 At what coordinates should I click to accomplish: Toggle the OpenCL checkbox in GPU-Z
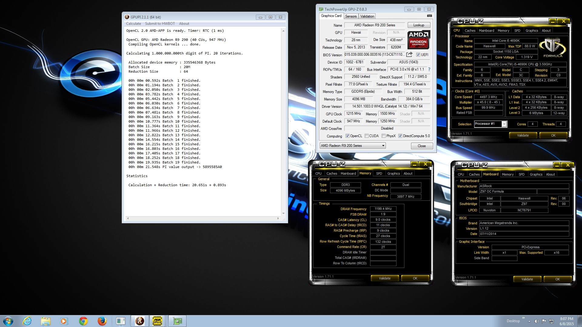347,136
